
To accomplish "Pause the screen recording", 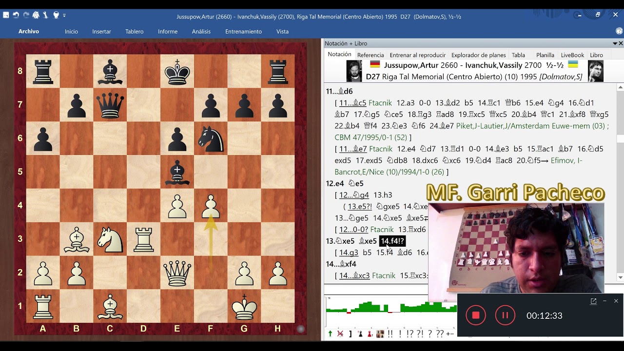I will pos(505,315).
